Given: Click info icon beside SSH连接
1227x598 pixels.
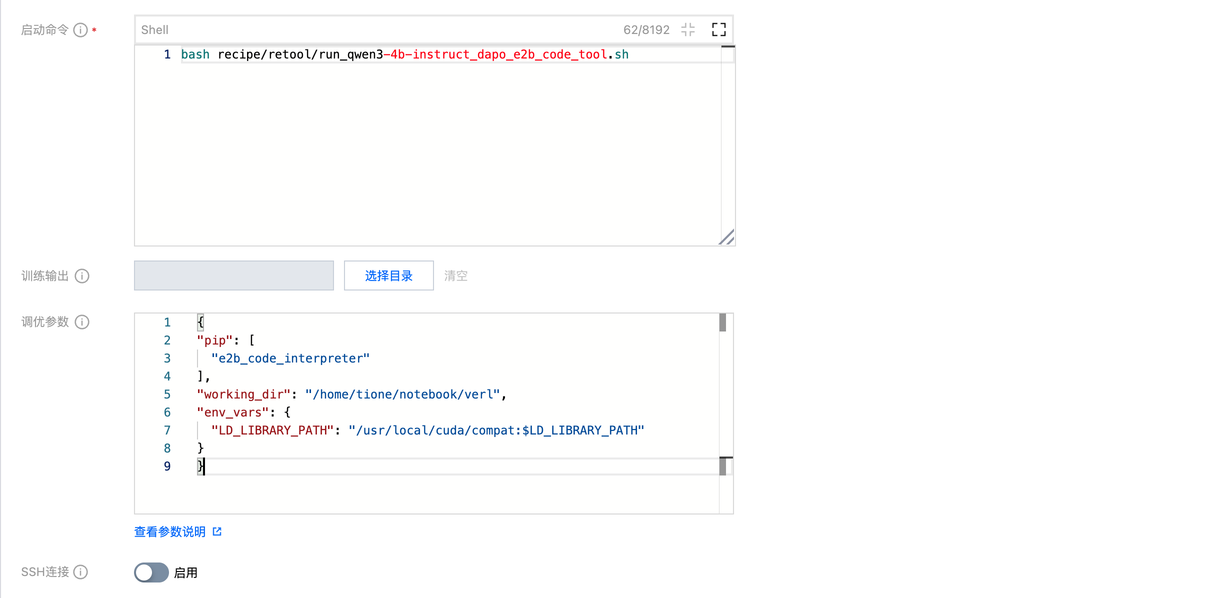Looking at the screenshot, I should click(80, 572).
